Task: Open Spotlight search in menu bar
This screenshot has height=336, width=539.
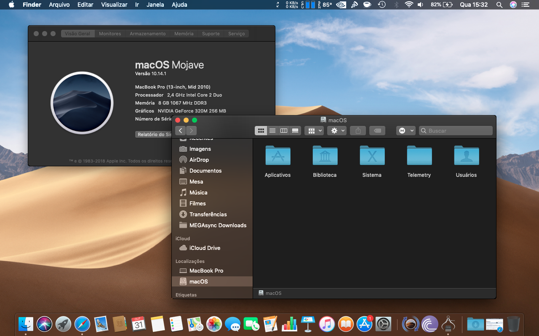Action: point(499,5)
